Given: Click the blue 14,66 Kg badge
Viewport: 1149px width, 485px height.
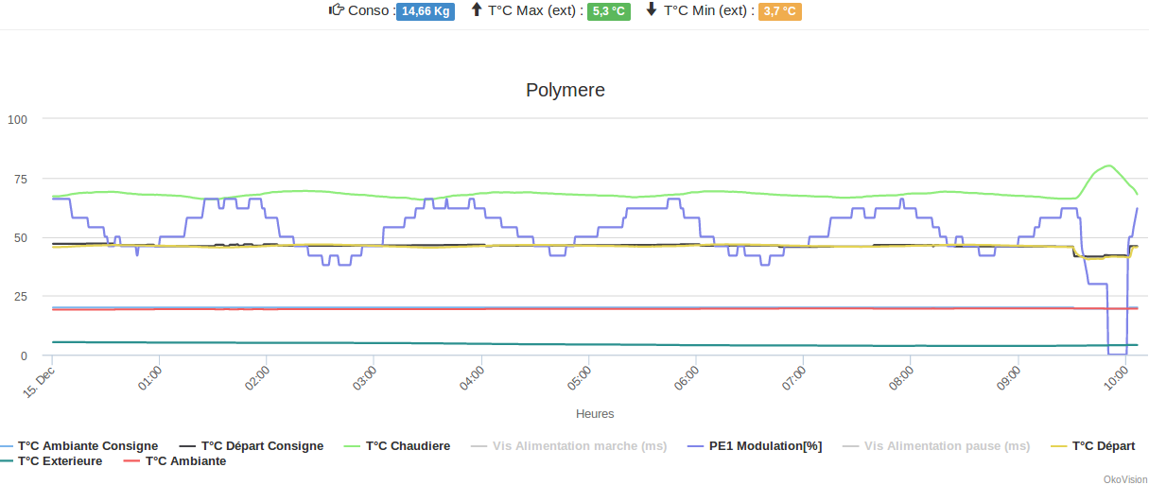Looking at the screenshot, I should [426, 11].
